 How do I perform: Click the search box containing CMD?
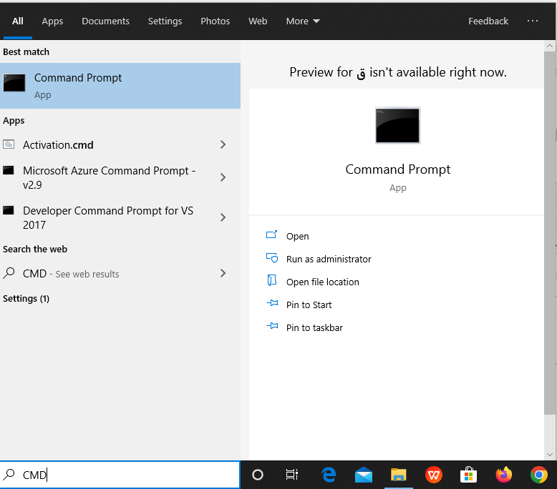click(x=120, y=475)
